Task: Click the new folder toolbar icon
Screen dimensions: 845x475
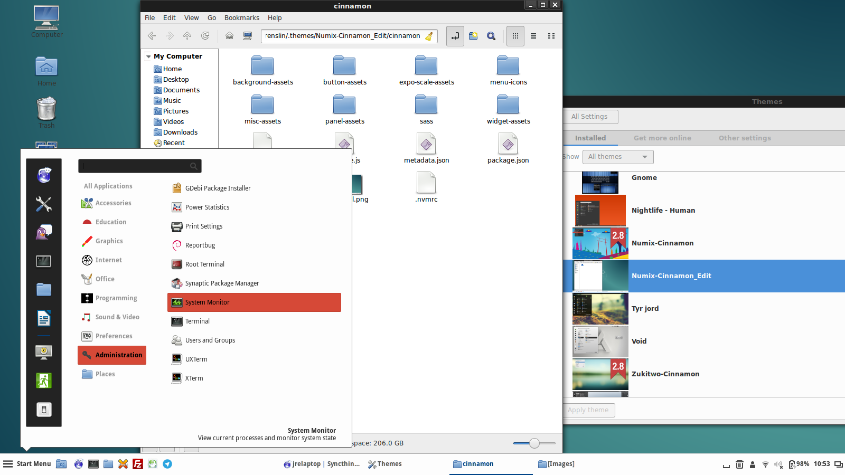Action: [473, 36]
